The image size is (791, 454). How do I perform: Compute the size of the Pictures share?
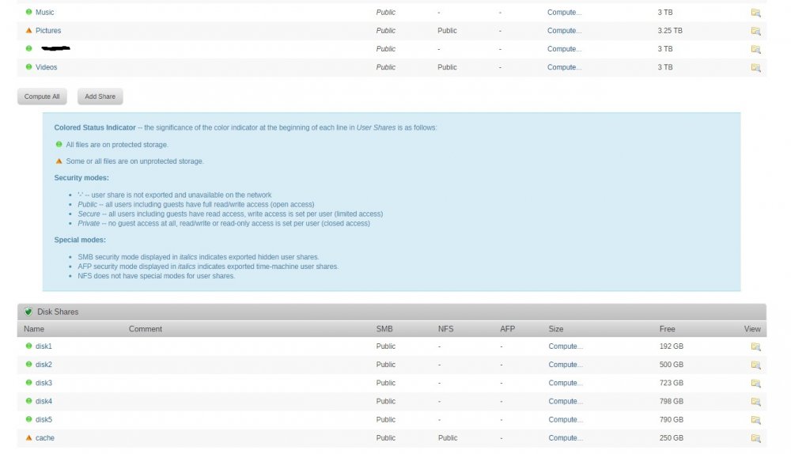[564, 30]
